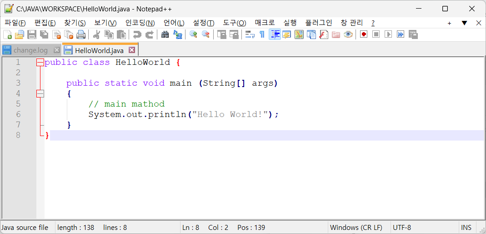Select the HelloWorld.java tab
The image size is (486, 234).
(x=99, y=50)
